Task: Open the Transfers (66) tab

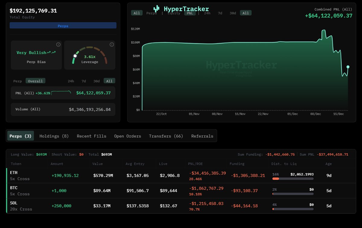Action: [166, 136]
